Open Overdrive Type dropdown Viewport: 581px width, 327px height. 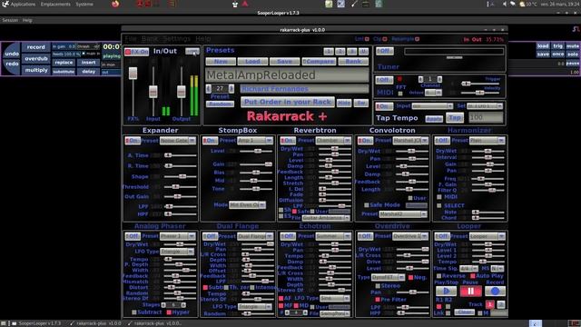(389, 277)
